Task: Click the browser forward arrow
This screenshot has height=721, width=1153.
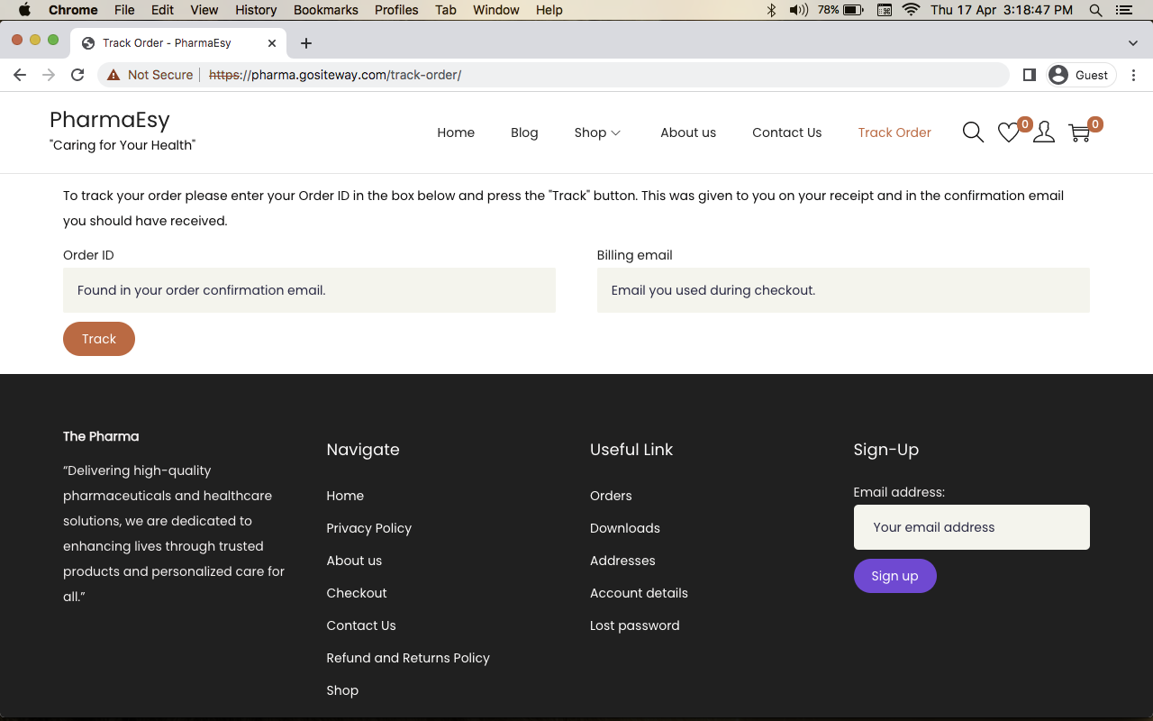Action: tap(49, 75)
